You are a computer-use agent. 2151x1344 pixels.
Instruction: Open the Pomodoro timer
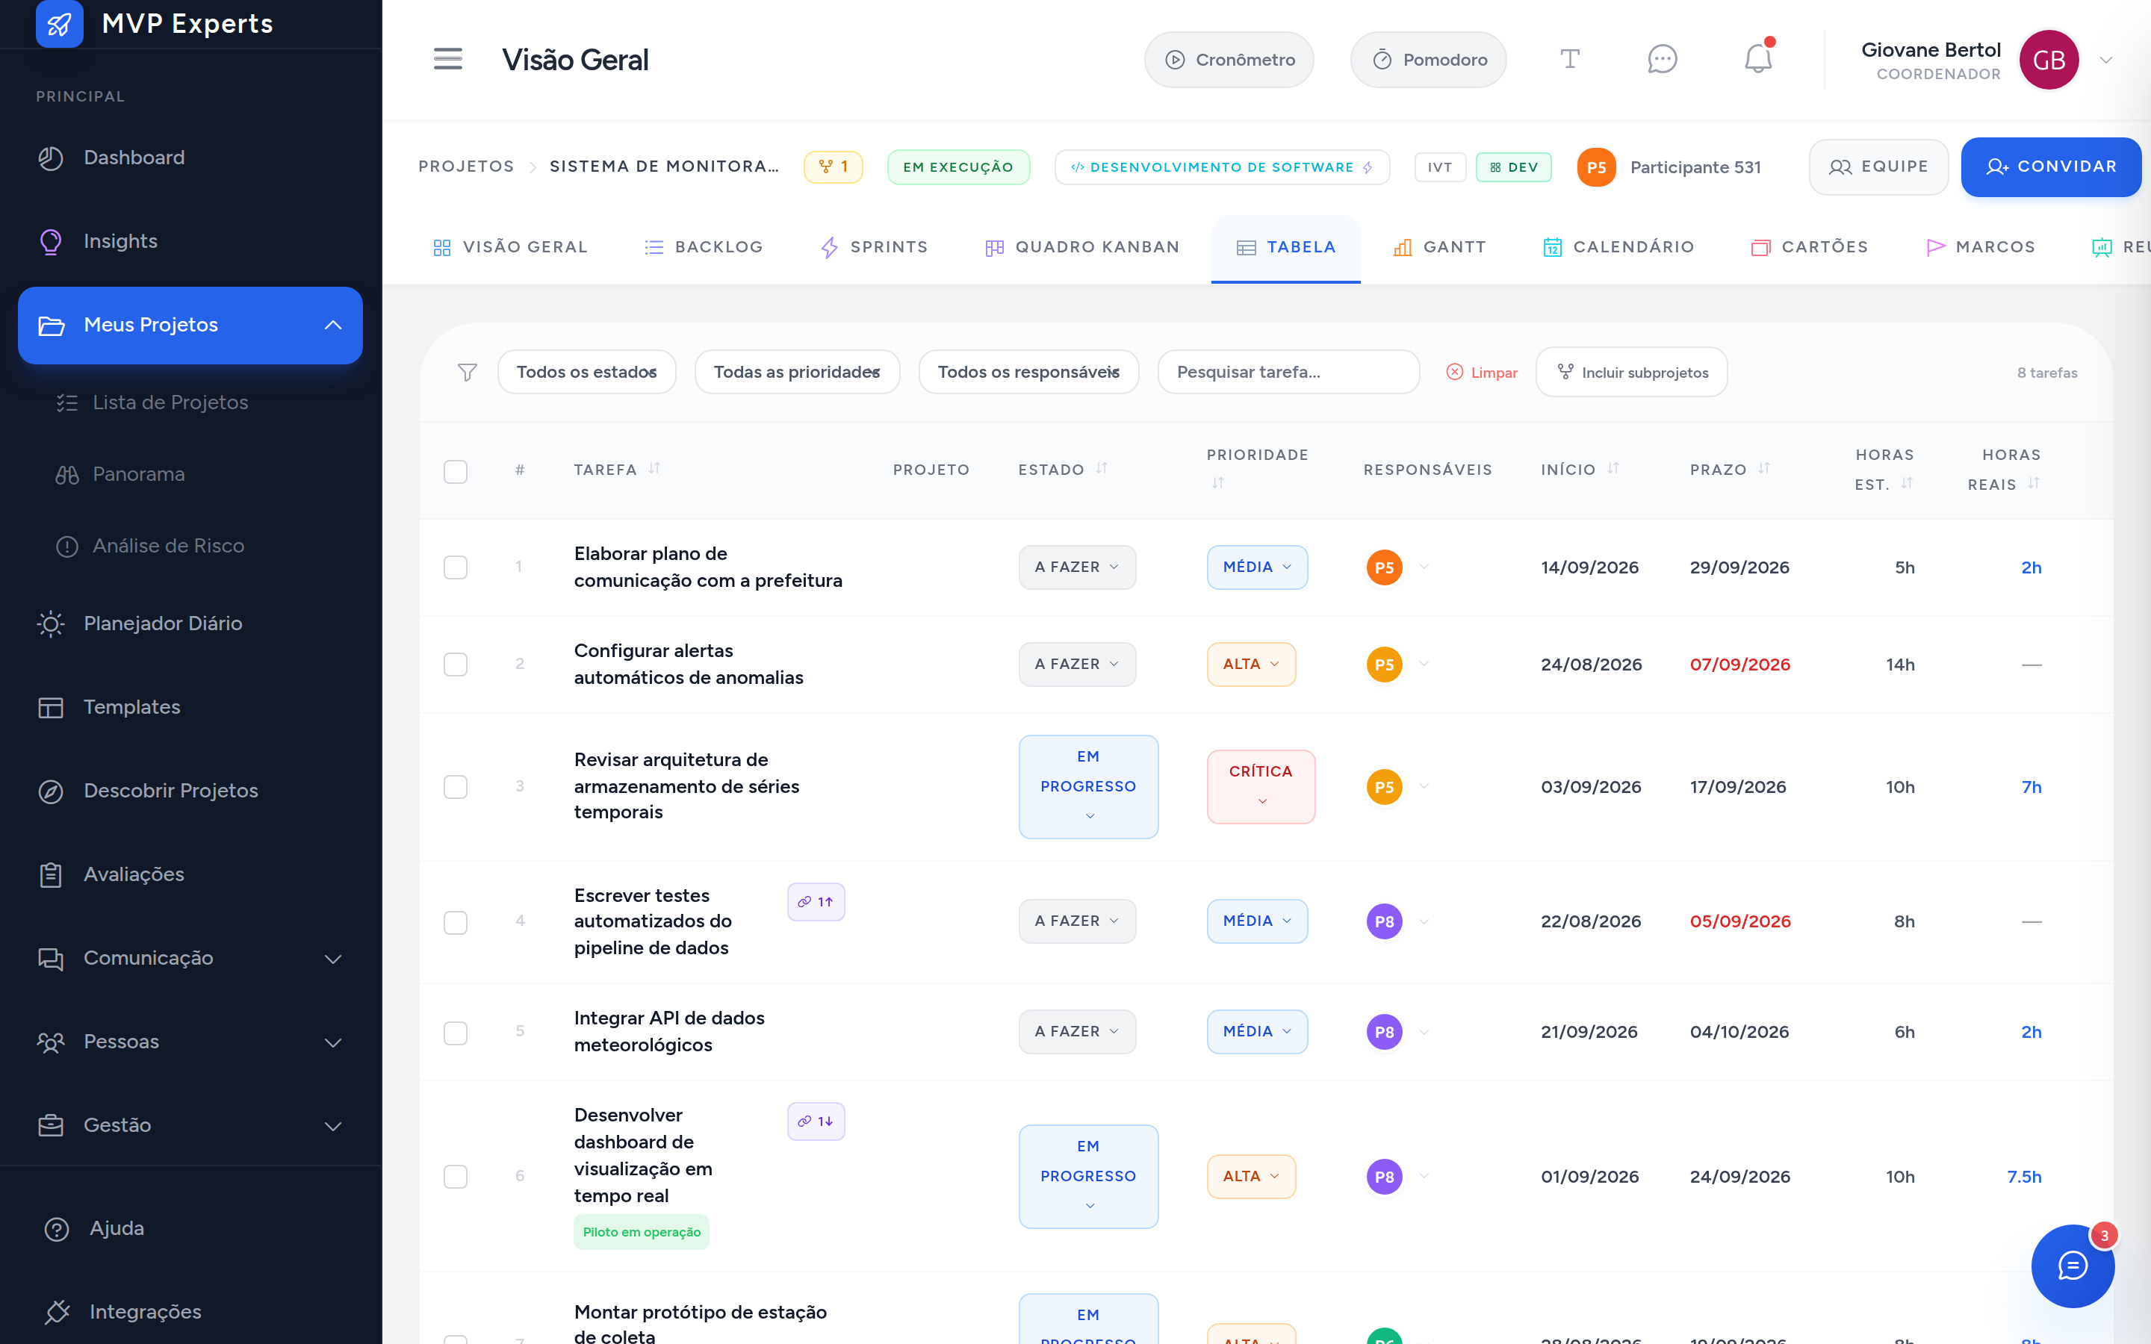tap(1428, 60)
